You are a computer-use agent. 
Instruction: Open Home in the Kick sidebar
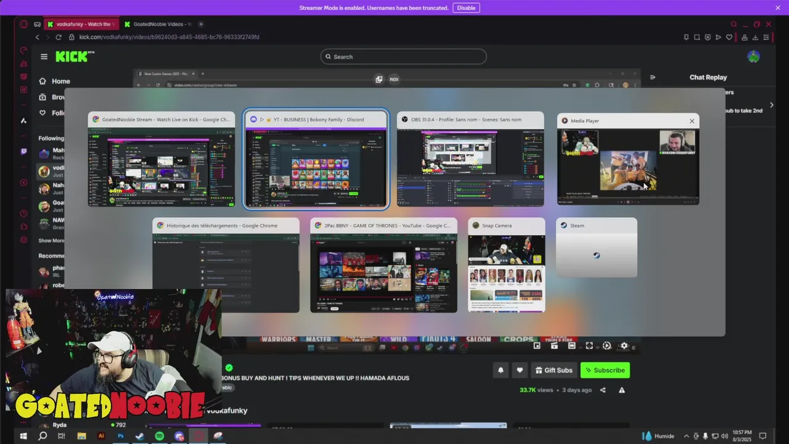pyautogui.click(x=54, y=81)
